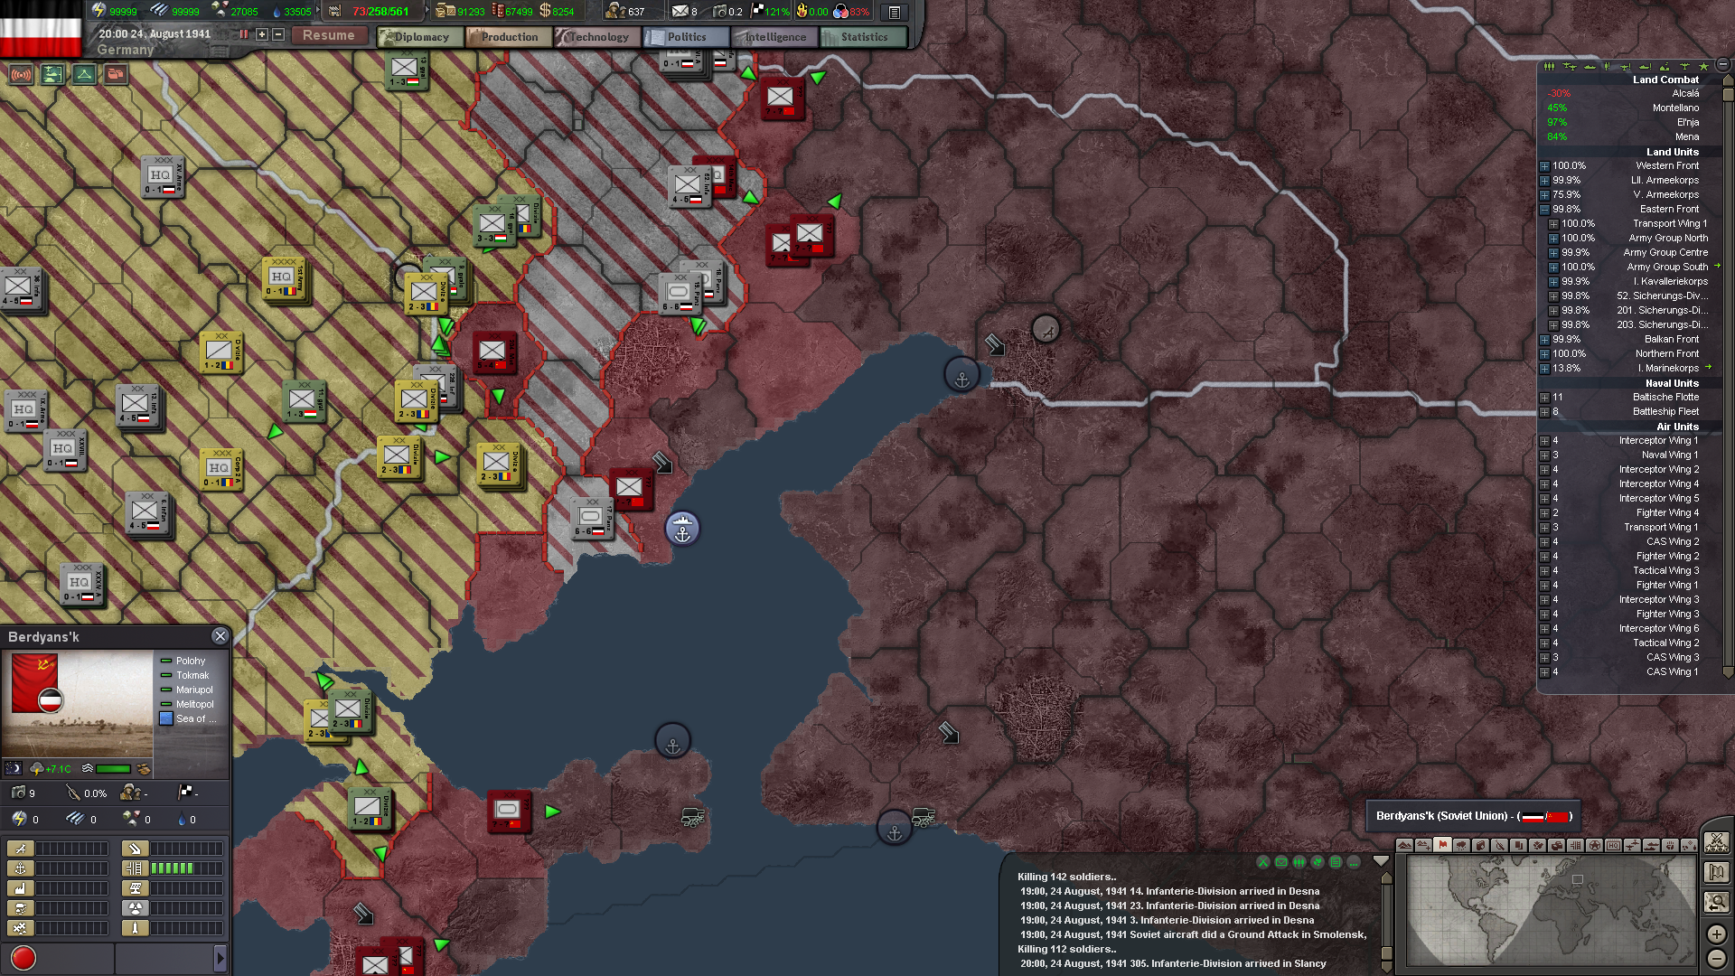Open the Technology tab
1735x976 pixels.
(597, 37)
